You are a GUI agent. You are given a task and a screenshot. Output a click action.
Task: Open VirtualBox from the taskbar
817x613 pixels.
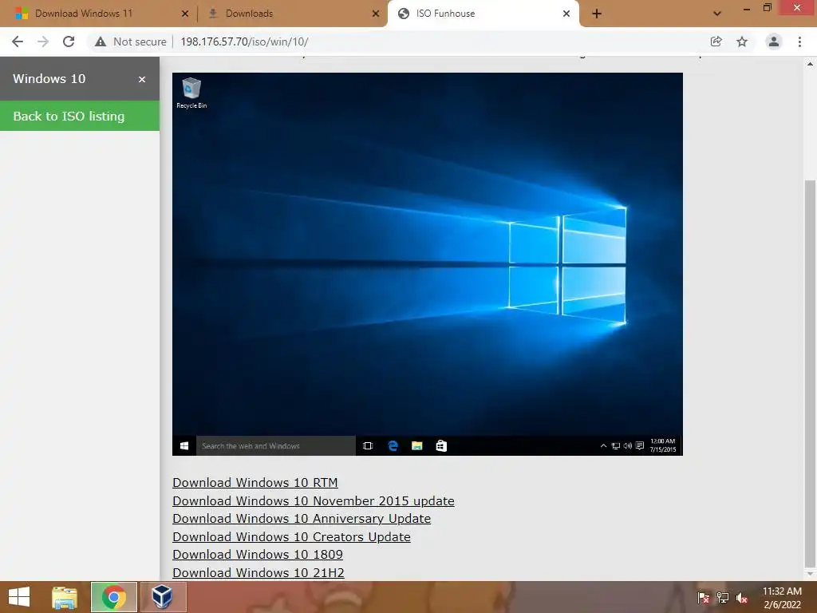coord(163,597)
